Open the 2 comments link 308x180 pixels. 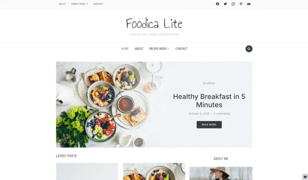[222, 114]
